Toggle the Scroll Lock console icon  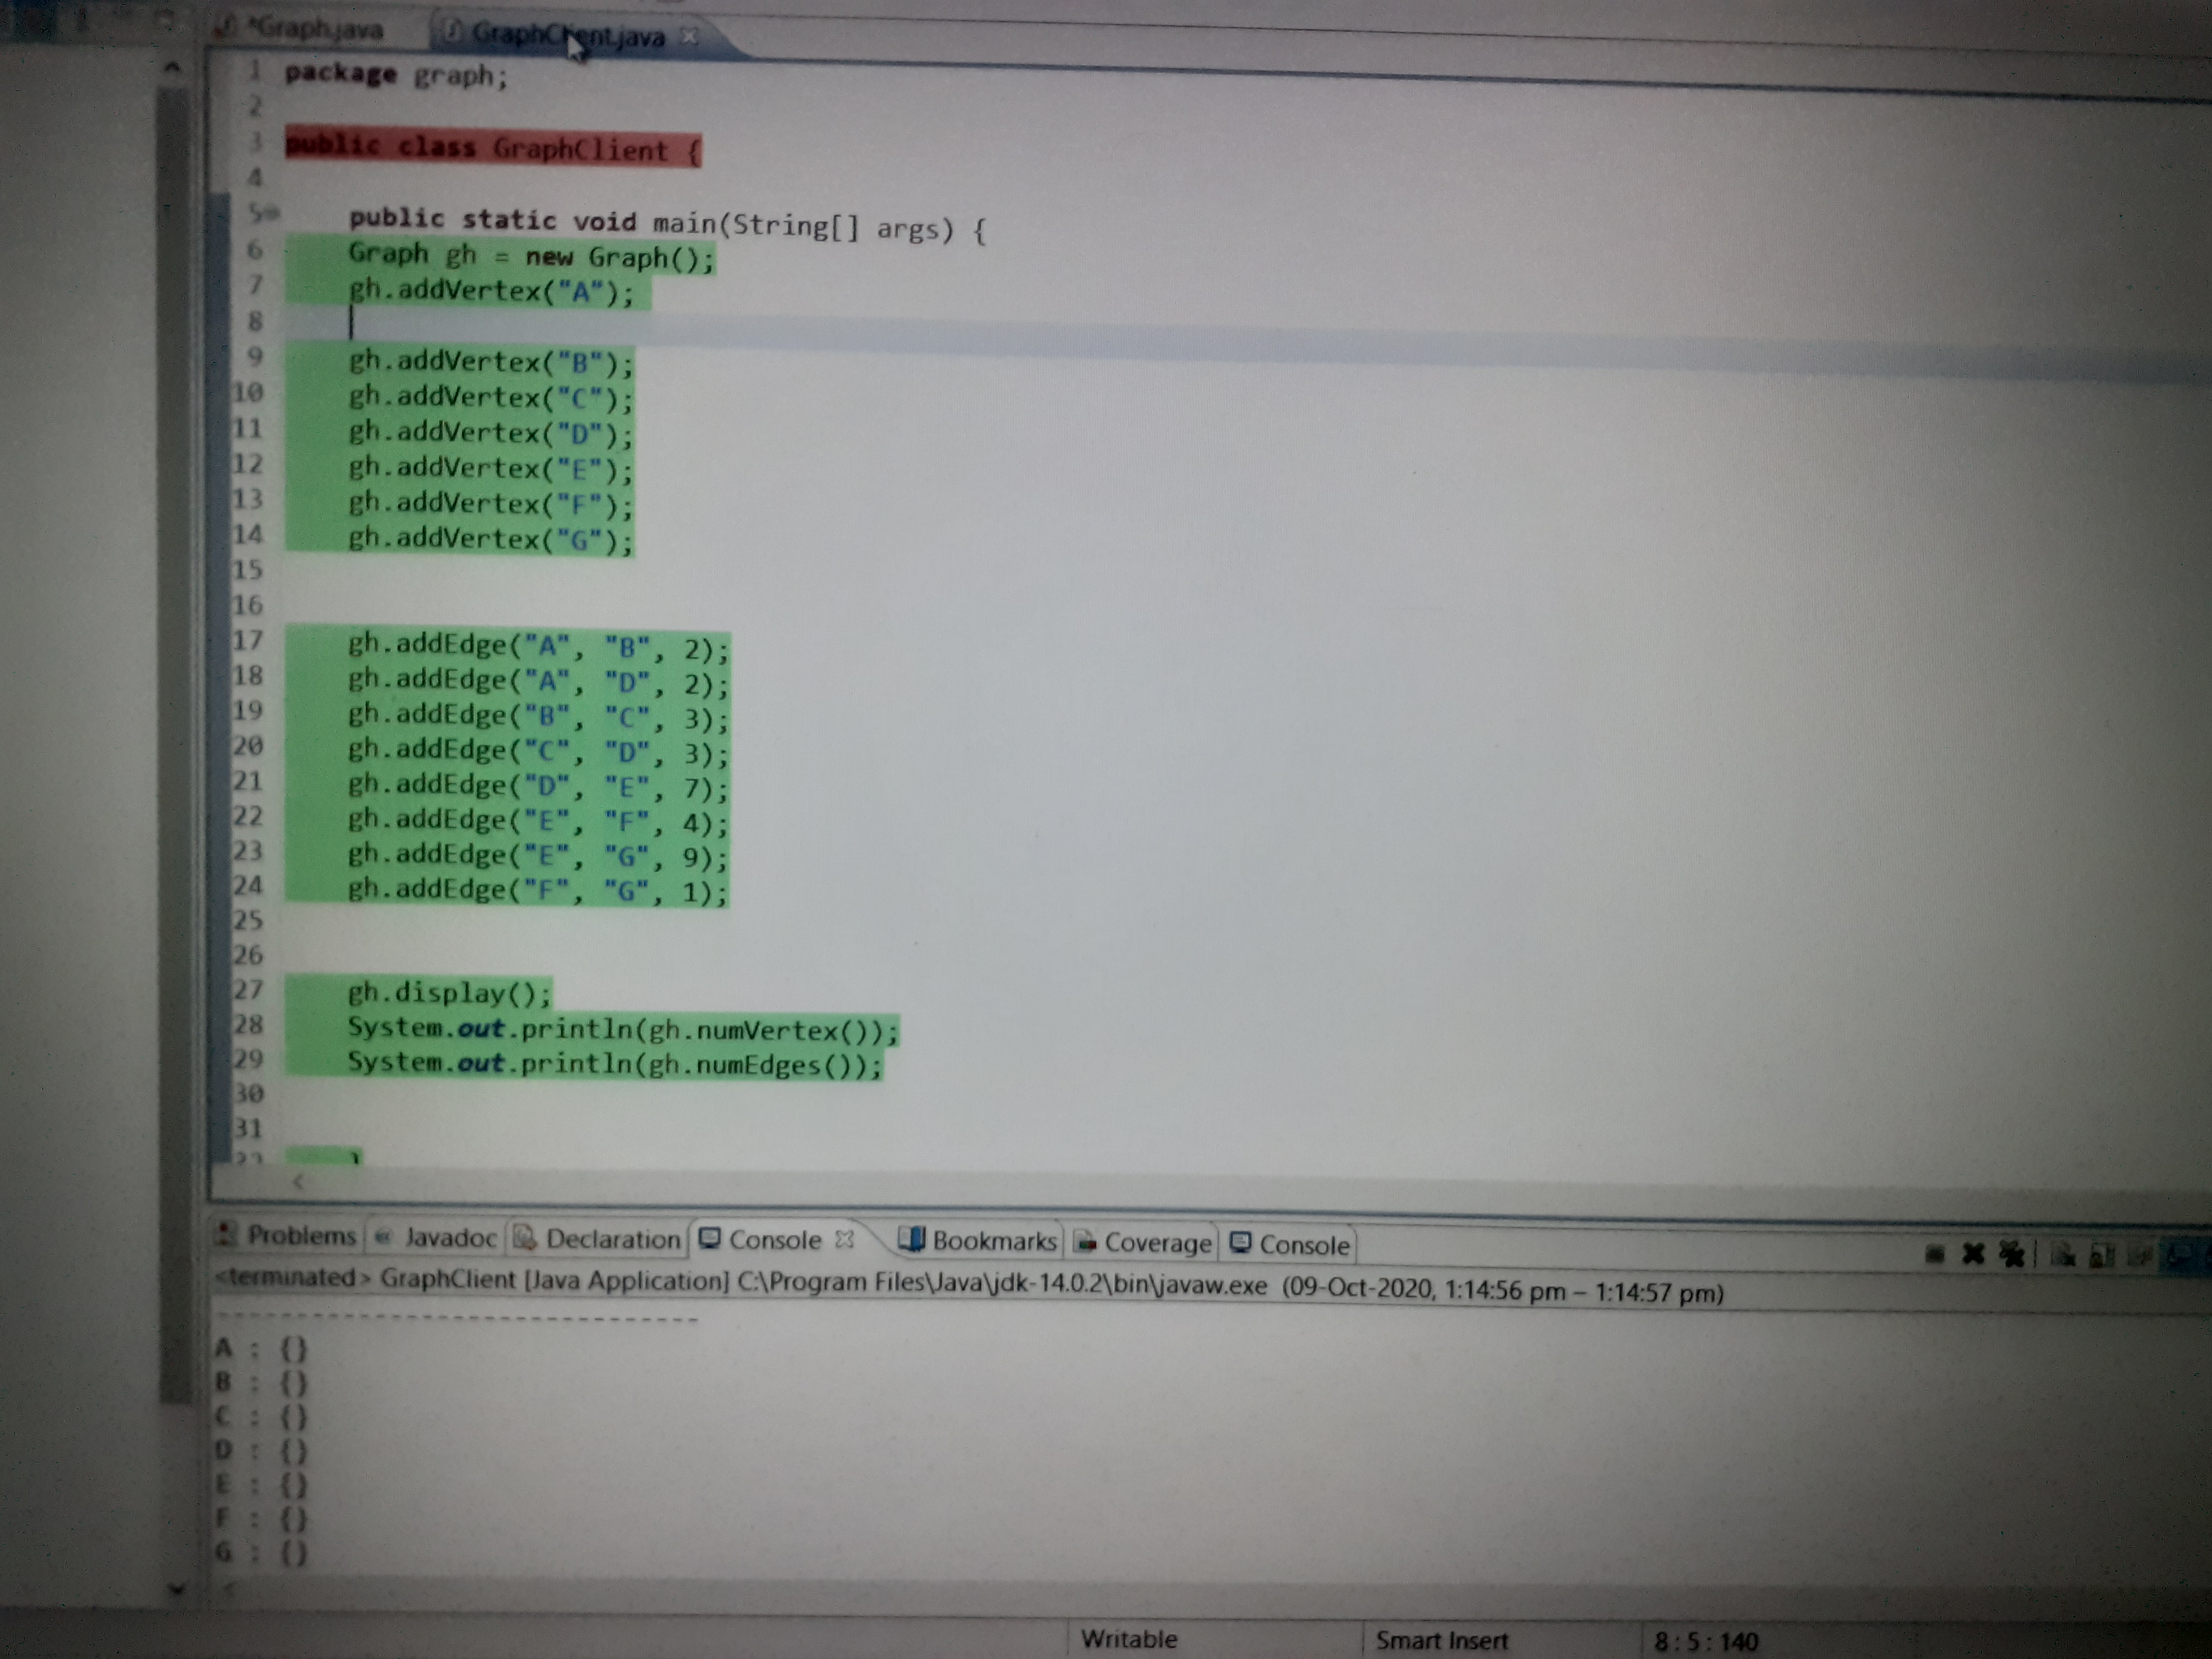2102,1255
